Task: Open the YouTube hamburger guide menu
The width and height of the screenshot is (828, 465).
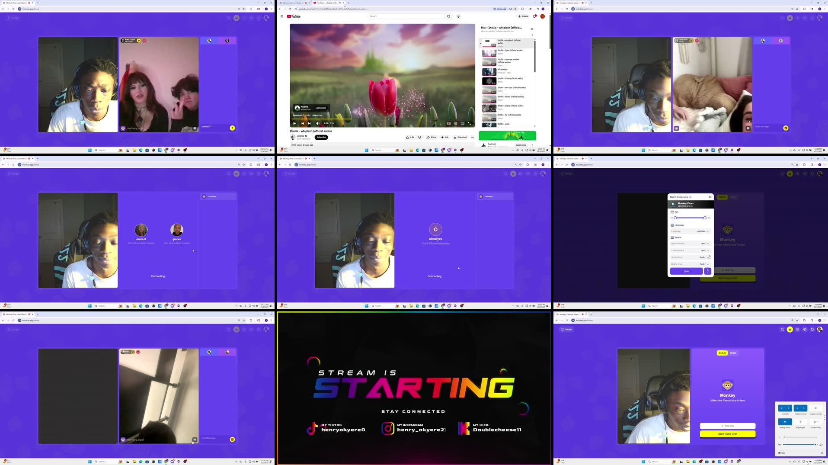Action: click(282, 16)
